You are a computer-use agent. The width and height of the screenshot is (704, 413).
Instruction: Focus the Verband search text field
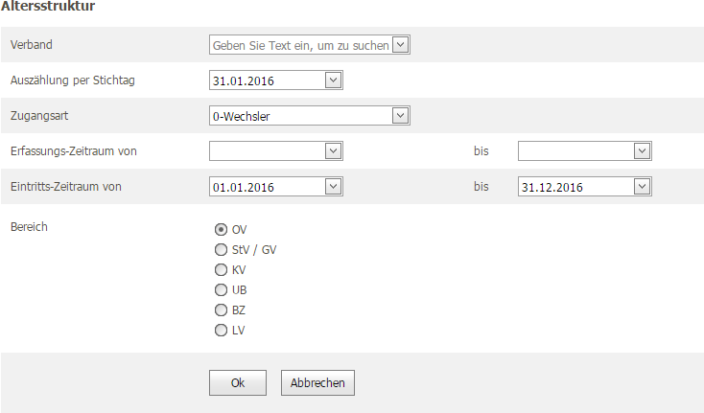click(x=301, y=45)
